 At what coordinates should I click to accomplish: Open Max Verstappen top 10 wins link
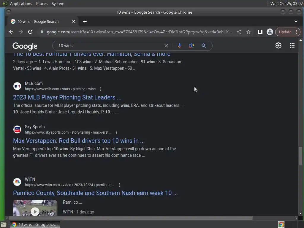[x=79, y=141]
